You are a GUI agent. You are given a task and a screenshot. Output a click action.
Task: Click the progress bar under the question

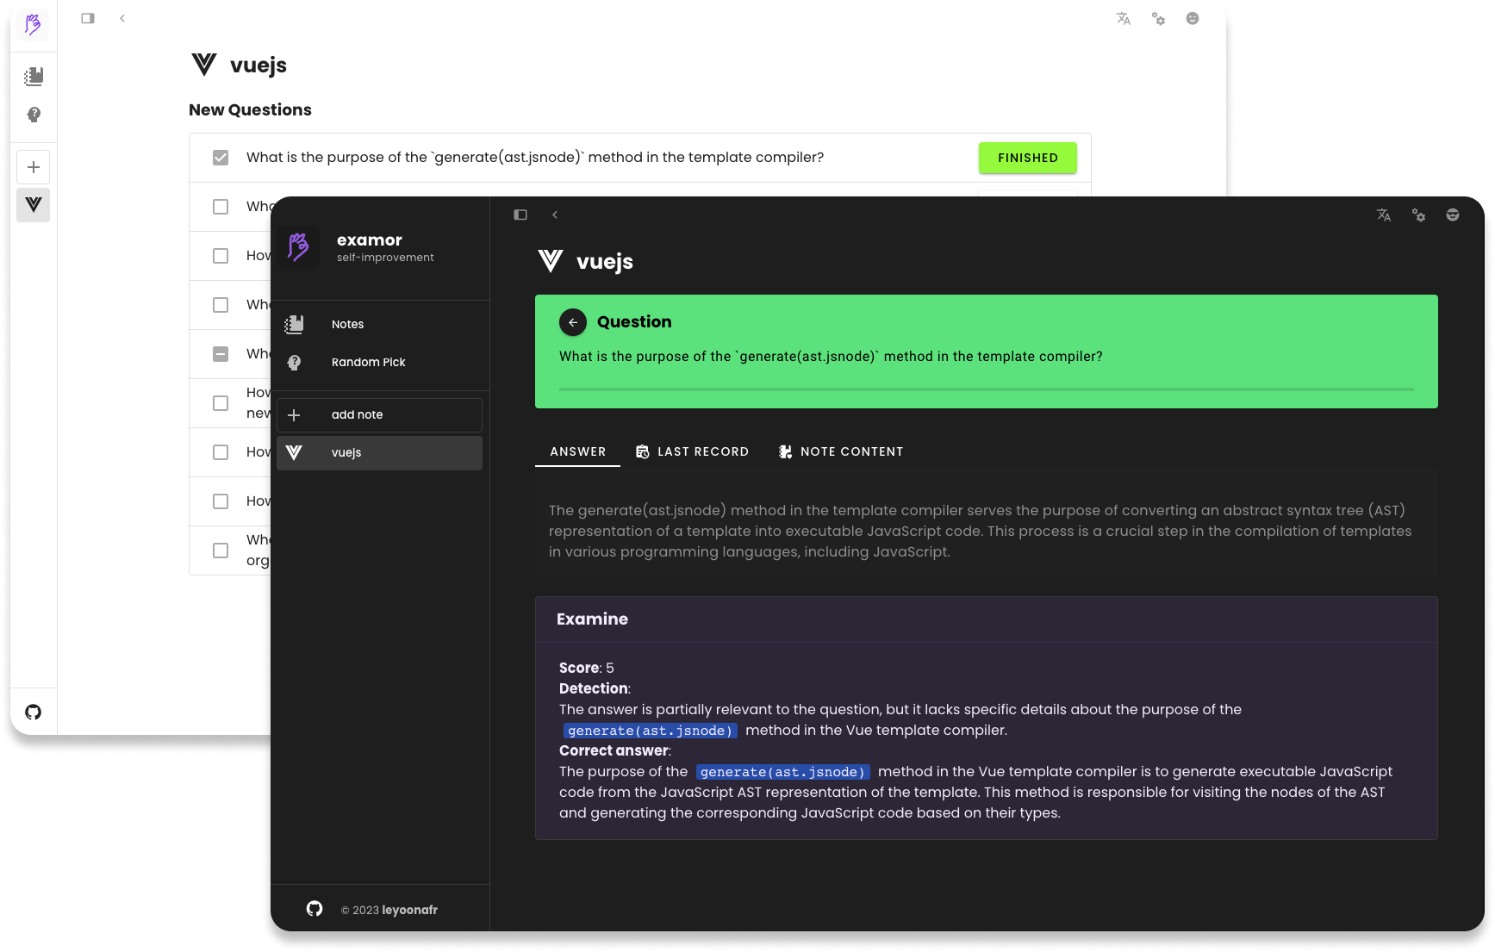pyautogui.click(x=986, y=389)
